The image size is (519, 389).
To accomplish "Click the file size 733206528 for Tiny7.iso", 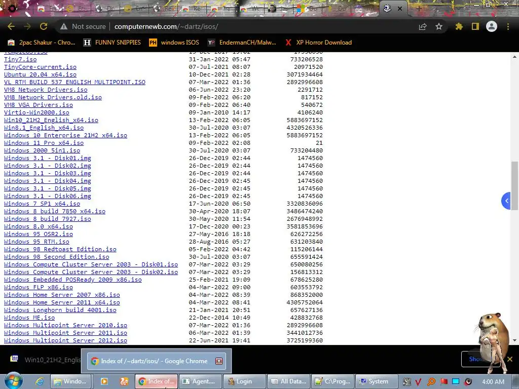I will pyautogui.click(x=307, y=59).
